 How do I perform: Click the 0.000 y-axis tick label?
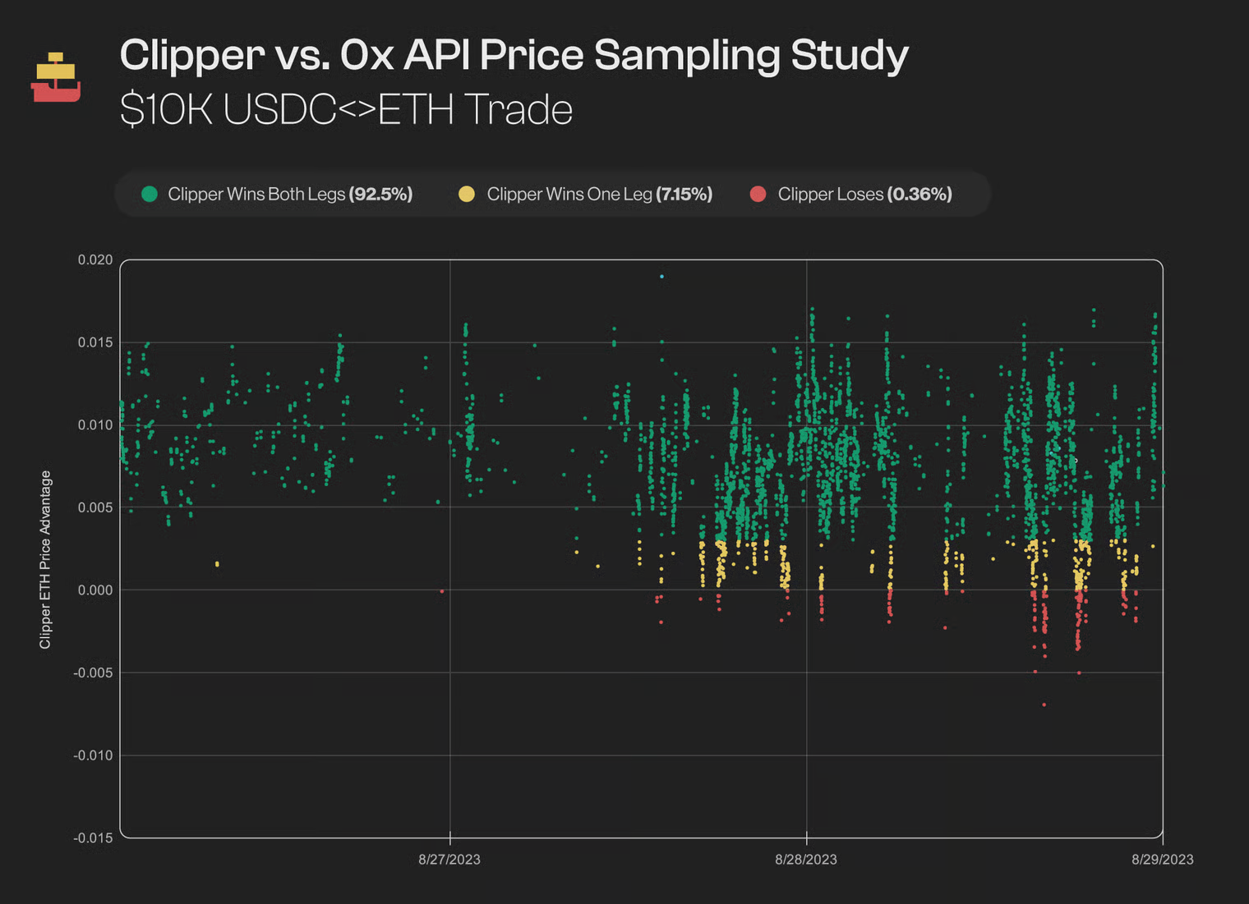[95, 590]
